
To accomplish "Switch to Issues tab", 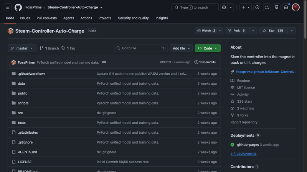I will point(25,18).
